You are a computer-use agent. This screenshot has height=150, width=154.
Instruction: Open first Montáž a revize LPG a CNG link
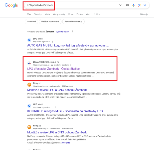(57, 90)
